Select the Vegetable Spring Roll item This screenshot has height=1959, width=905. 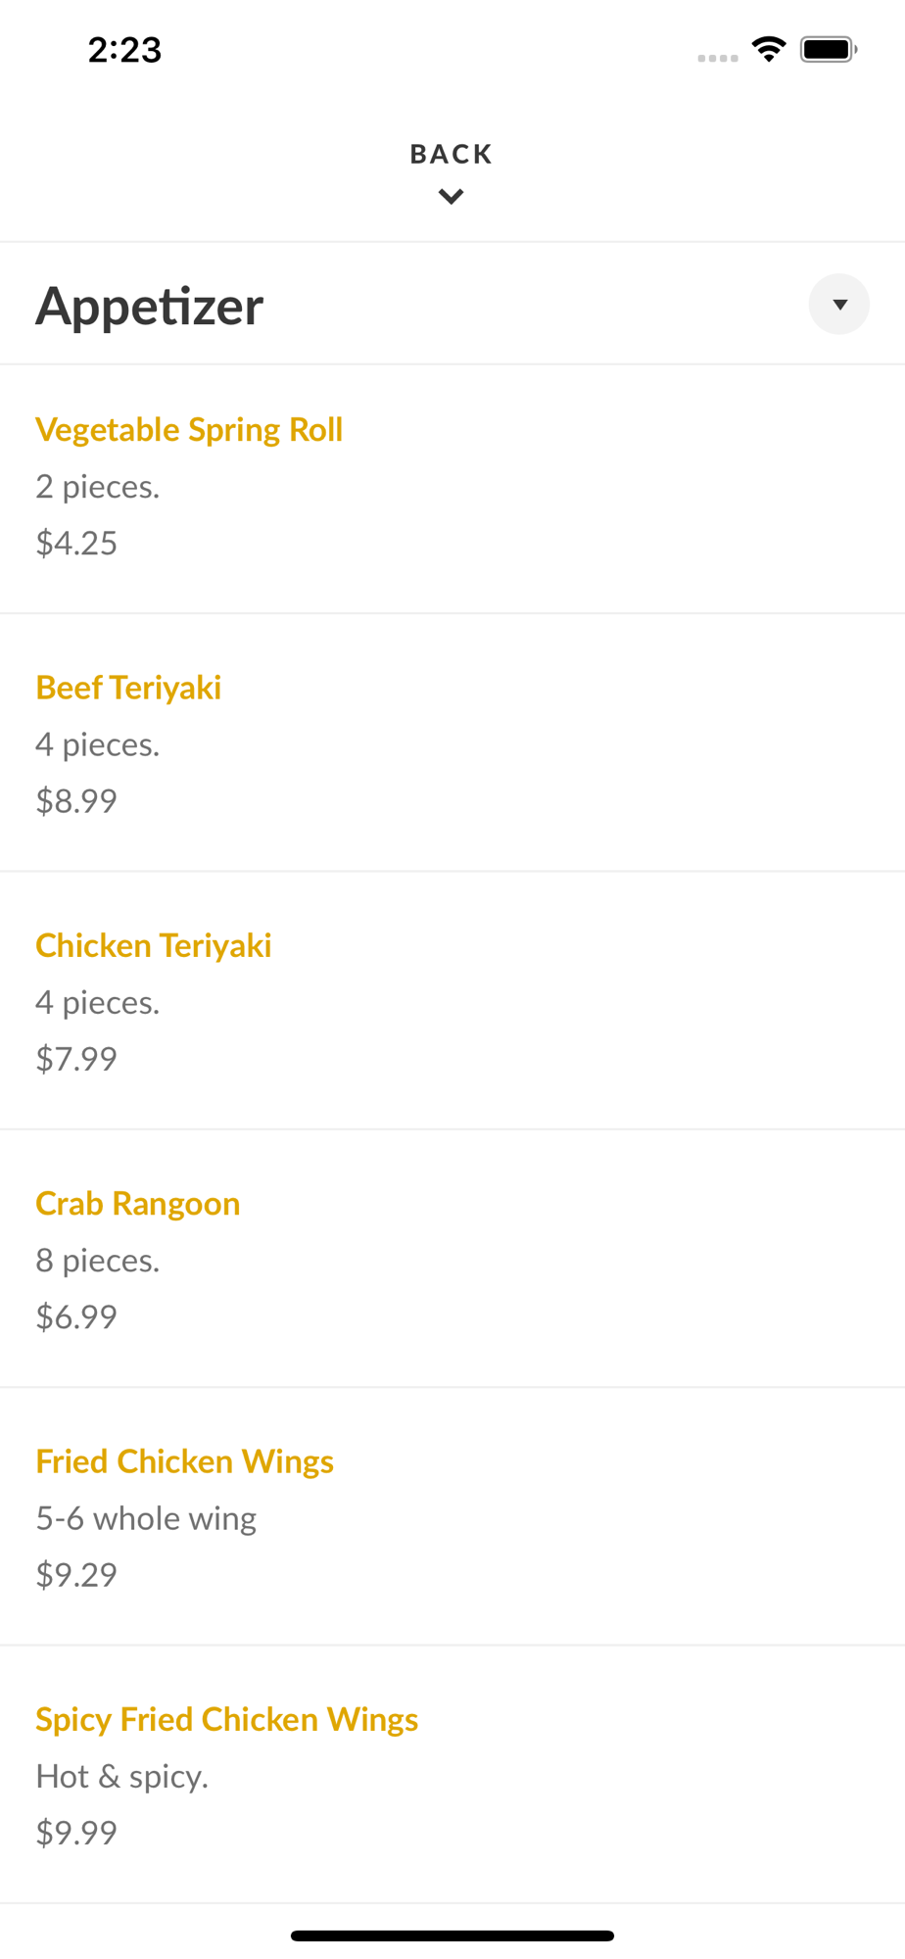pos(189,430)
